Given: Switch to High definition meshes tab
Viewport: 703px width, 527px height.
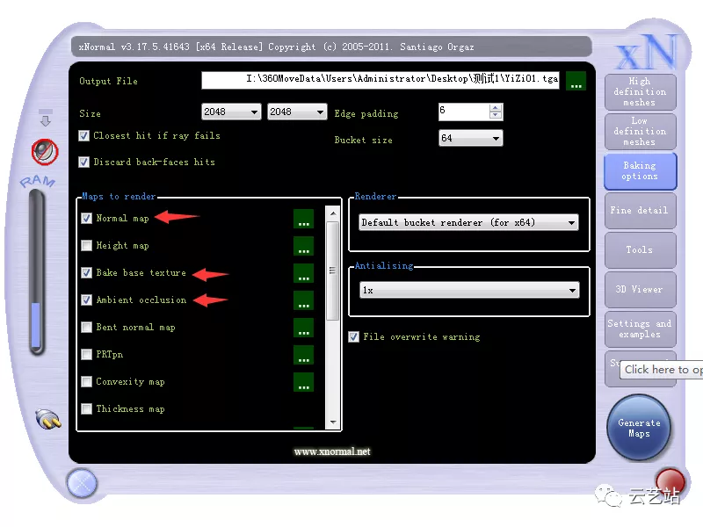Looking at the screenshot, I should pyautogui.click(x=640, y=92).
